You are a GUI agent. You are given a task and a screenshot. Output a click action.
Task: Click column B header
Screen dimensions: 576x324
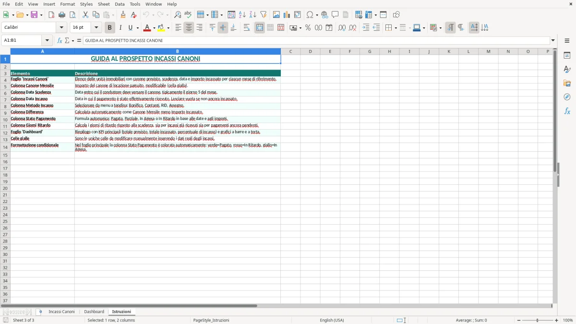coord(178,51)
